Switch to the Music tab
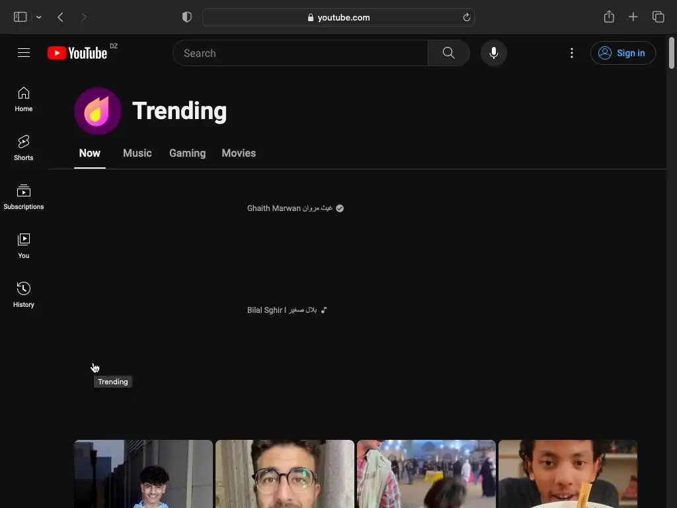 [x=138, y=153]
